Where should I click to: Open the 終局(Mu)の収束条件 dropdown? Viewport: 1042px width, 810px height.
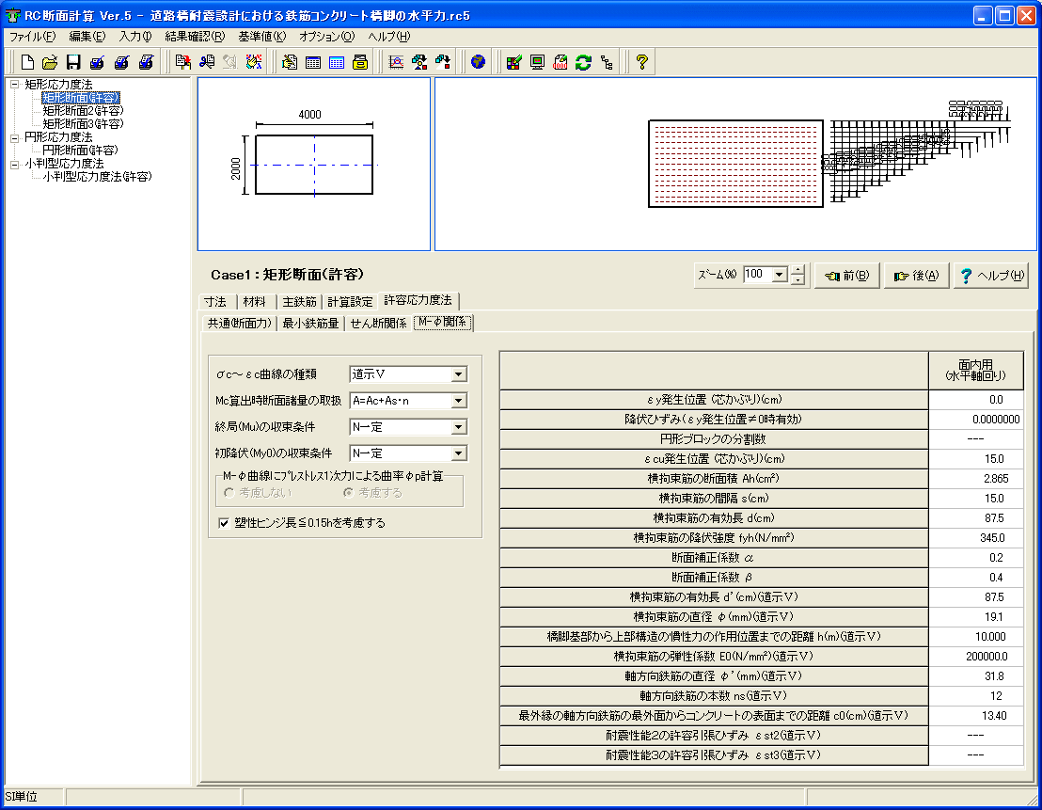coord(458,427)
